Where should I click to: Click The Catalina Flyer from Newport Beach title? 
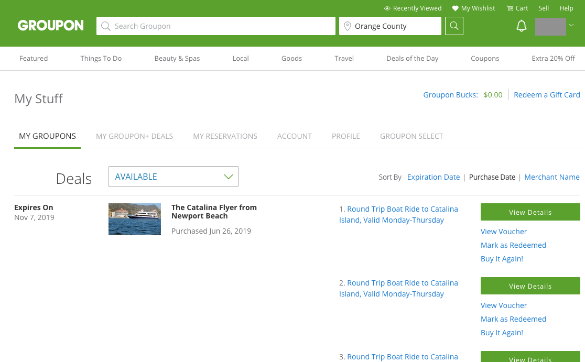(x=214, y=211)
